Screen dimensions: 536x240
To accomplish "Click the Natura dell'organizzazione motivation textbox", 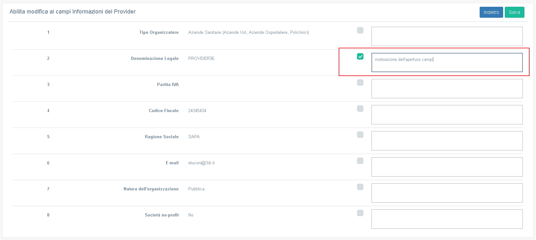I will (x=447, y=193).
